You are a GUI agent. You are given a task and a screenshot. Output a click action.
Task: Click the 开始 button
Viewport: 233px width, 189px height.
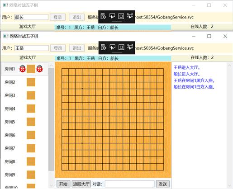click(63, 184)
